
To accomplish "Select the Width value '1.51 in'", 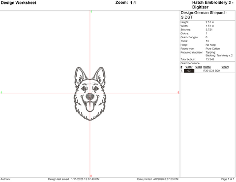I will point(210,26).
